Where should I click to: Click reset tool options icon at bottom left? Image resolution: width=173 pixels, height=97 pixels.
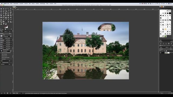[x=10, y=93]
